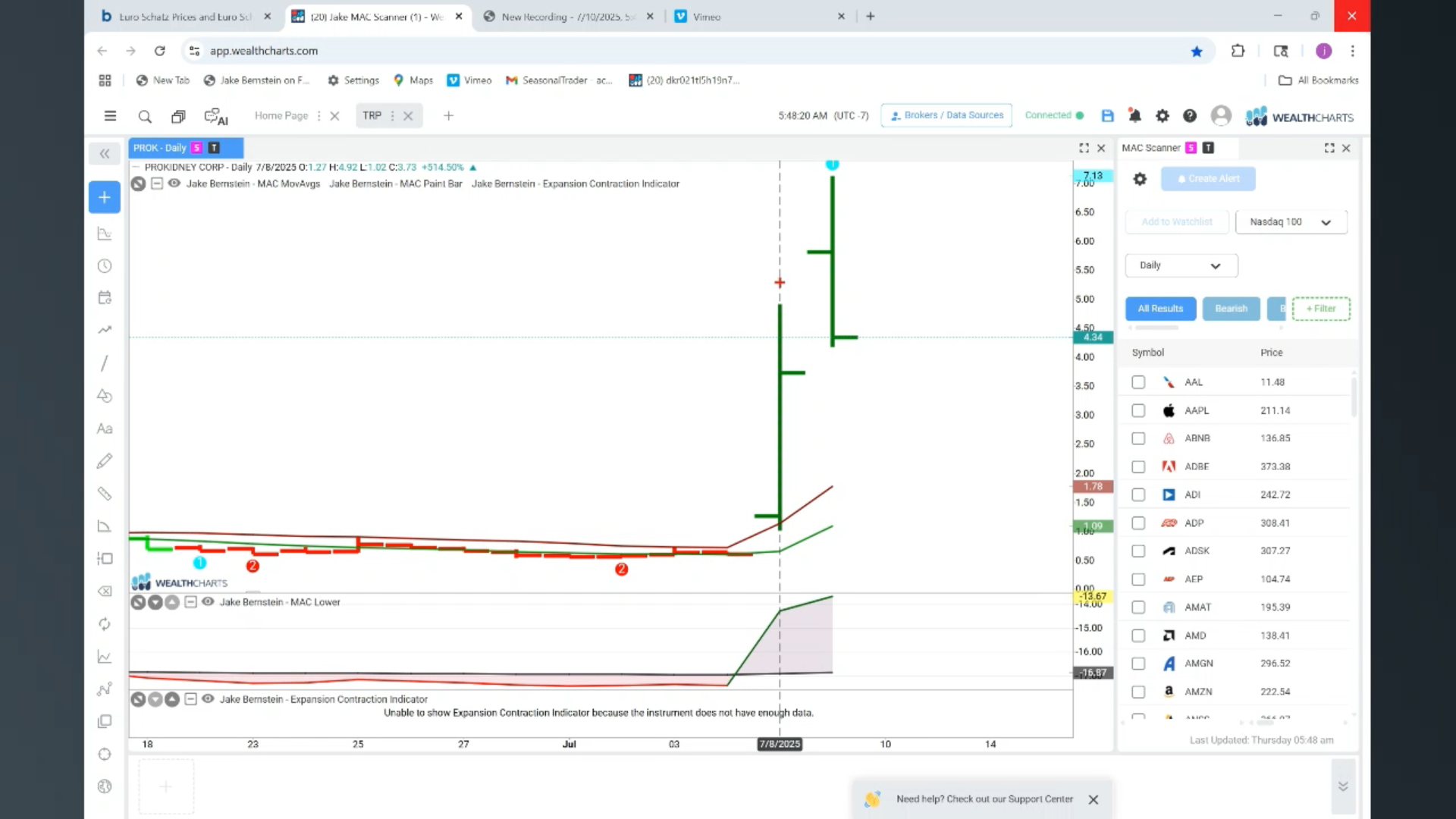Image resolution: width=1456 pixels, height=819 pixels.
Task: Open the calendar events tool
Action: 105,297
